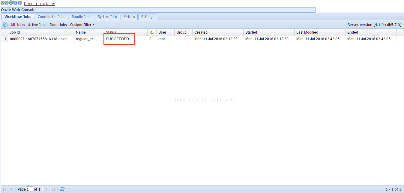Click the Created time Mon, 11 Jul 2016 03:12:39
The height and width of the screenshot is (193, 404).
click(x=218, y=39)
